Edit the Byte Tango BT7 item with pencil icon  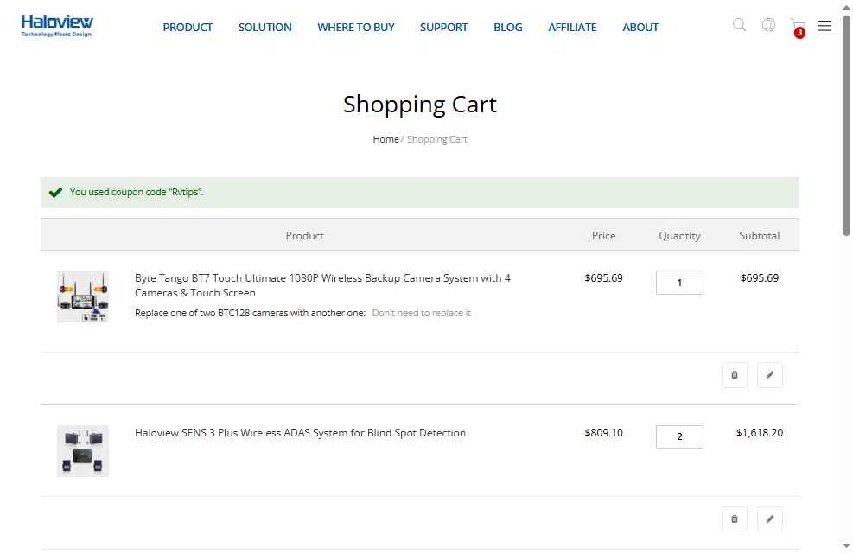pos(770,375)
